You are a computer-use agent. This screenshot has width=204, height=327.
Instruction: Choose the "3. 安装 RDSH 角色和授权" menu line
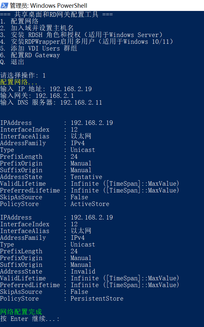click(x=82, y=35)
